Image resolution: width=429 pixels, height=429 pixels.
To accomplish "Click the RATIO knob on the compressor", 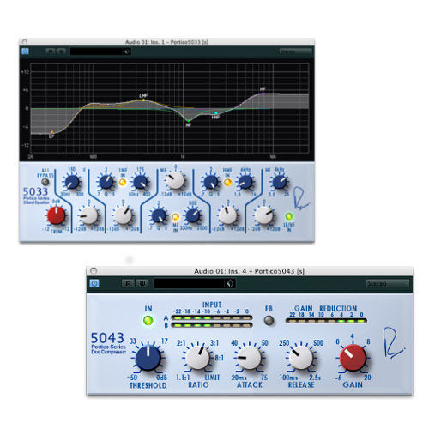I will click(198, 358).
